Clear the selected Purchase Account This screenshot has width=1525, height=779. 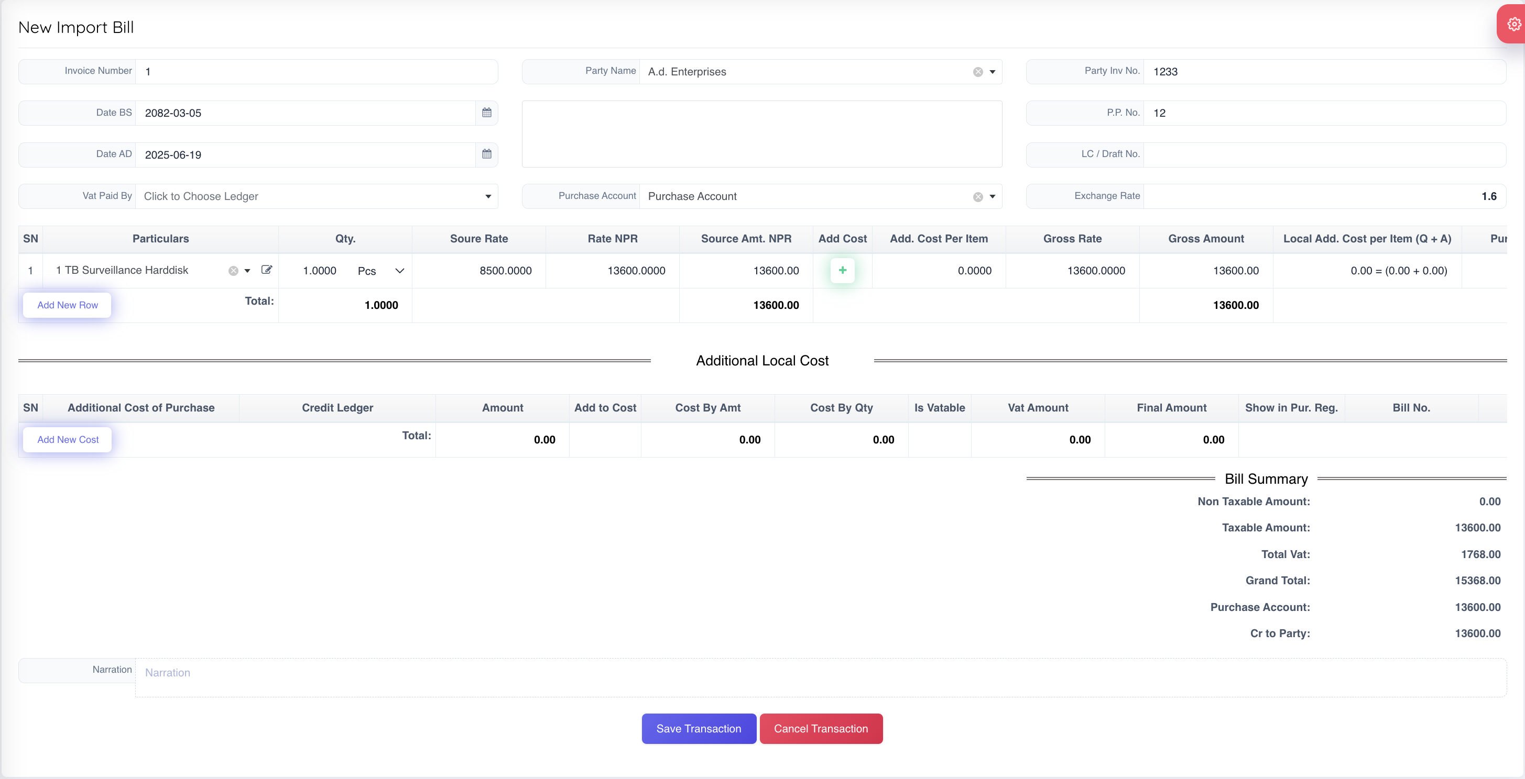(978, 197)
